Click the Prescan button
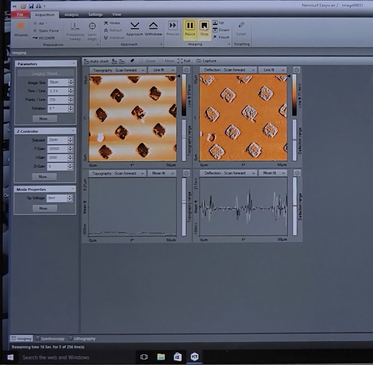This screenshot has height=365, width=373. pos(173,29)
